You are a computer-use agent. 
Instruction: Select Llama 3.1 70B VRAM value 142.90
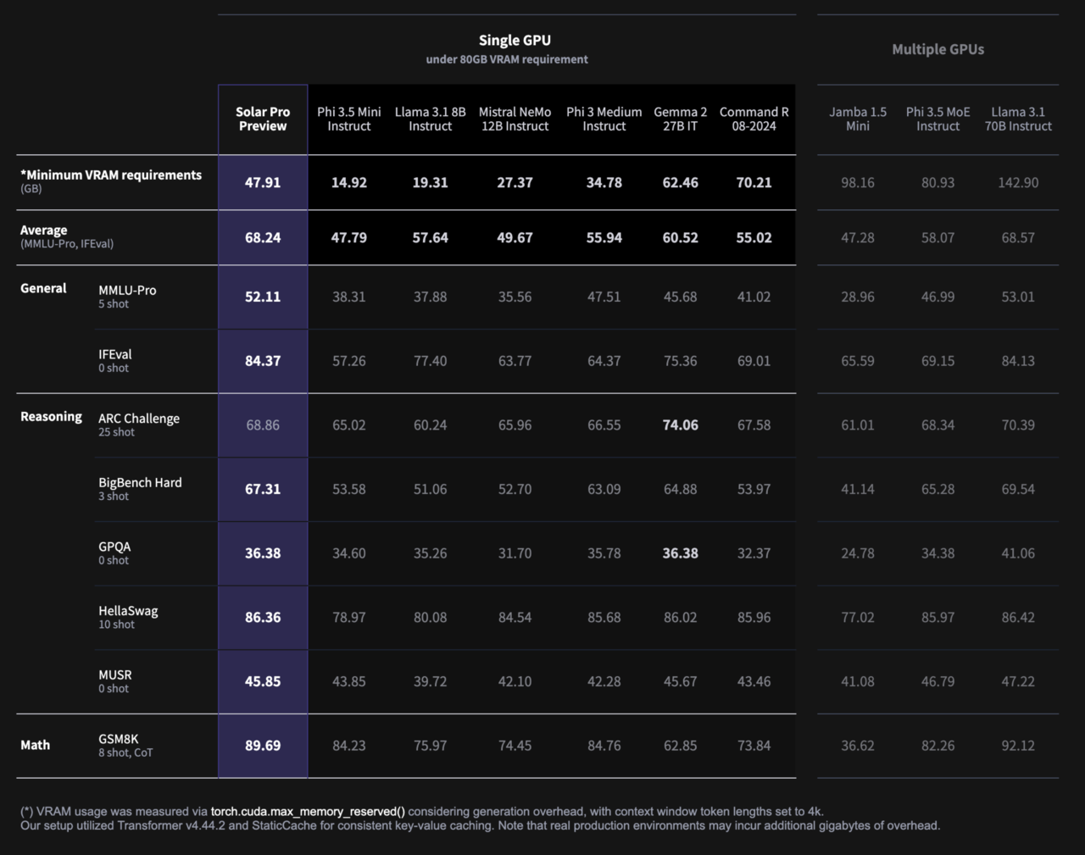click(x=1018, y=182)
